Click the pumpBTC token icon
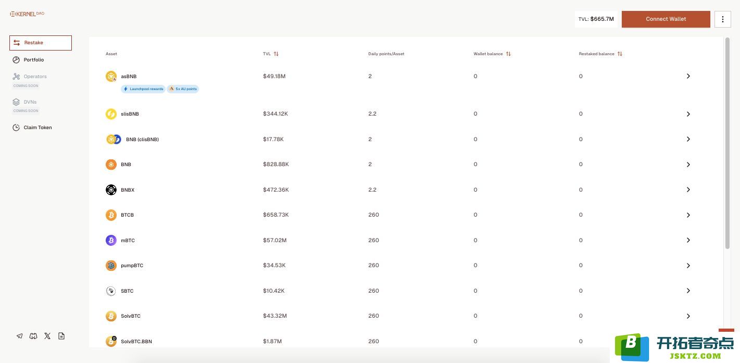The image size is (740, 363). (111, 266)
